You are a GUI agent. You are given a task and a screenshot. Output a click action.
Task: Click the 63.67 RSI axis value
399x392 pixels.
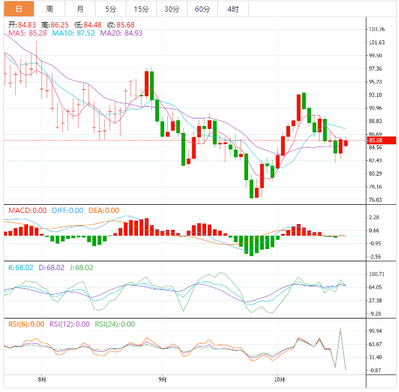tap(375, 344)
